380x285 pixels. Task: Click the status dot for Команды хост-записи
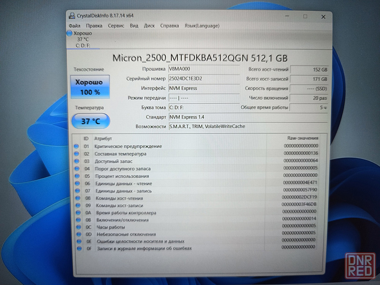coord(78,205)
